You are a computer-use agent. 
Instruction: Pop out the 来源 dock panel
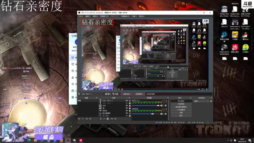coord(129,98)
